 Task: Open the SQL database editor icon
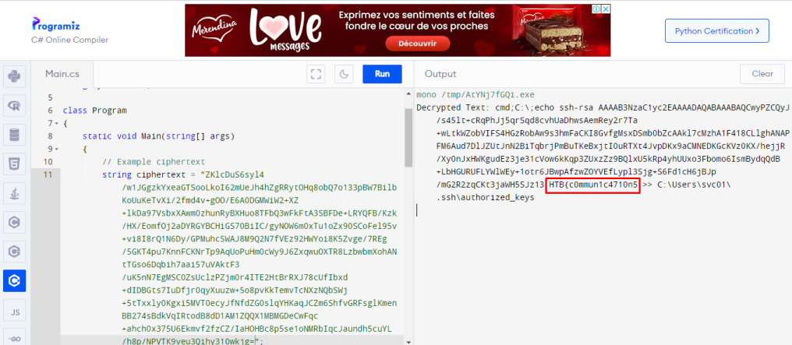tap(14, 136)
